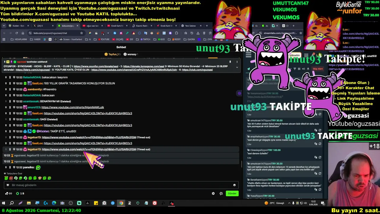This screenshot has height=214, width=380.
Task: Reload the Kick chat page
Action: [17, 33]
